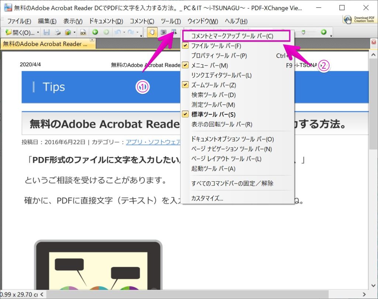Click horizontal scrollbar left arrow
Viewport: 378px width, 299px height.
click(x=42, y=294)
